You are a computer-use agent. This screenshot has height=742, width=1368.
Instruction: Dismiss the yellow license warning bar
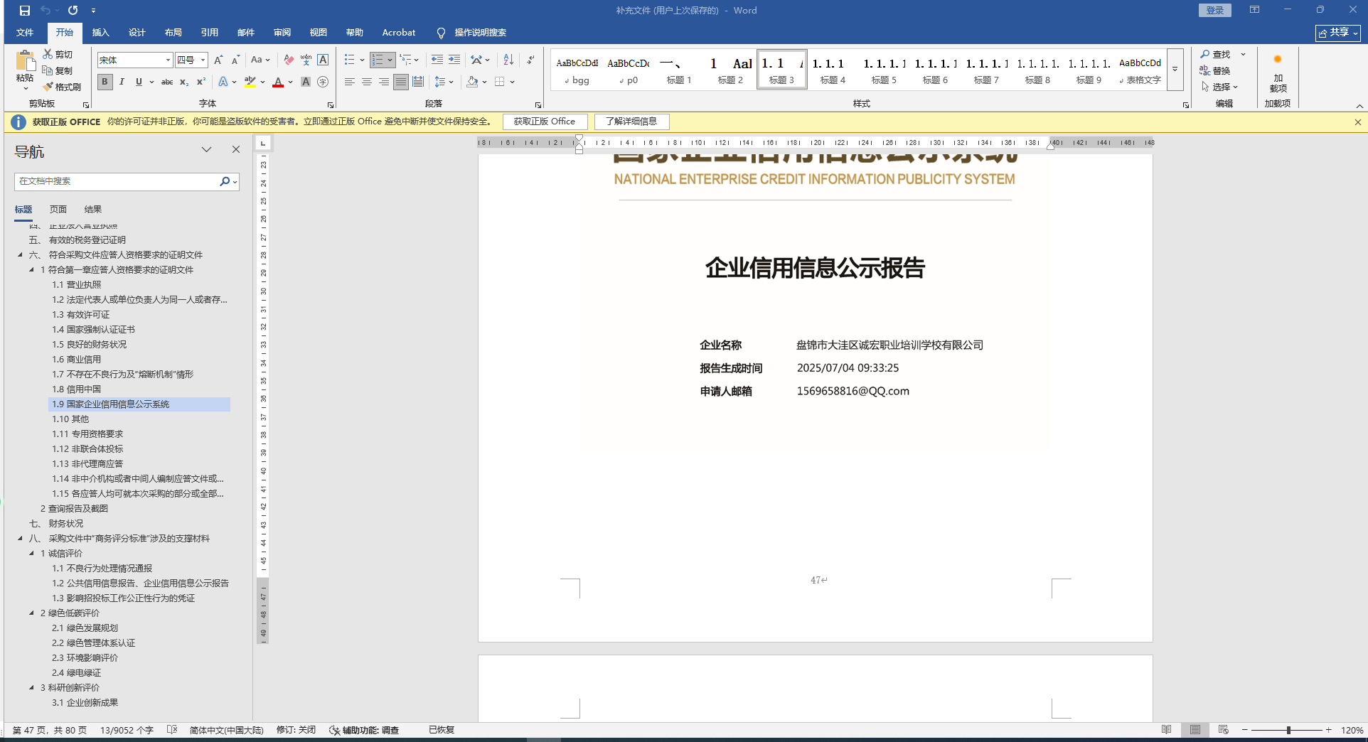click(x=1358, y=122)
